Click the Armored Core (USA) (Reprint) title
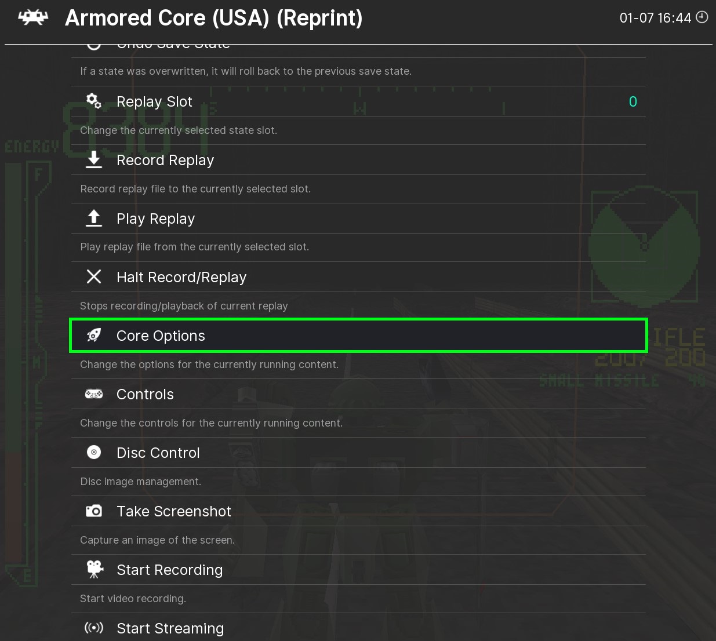This screenshot has width=716, height=641. [x=213, y=18]
